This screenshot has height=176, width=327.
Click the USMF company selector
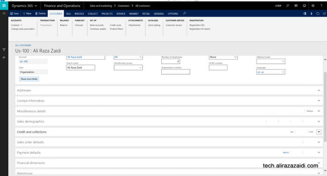pos(278,6)
